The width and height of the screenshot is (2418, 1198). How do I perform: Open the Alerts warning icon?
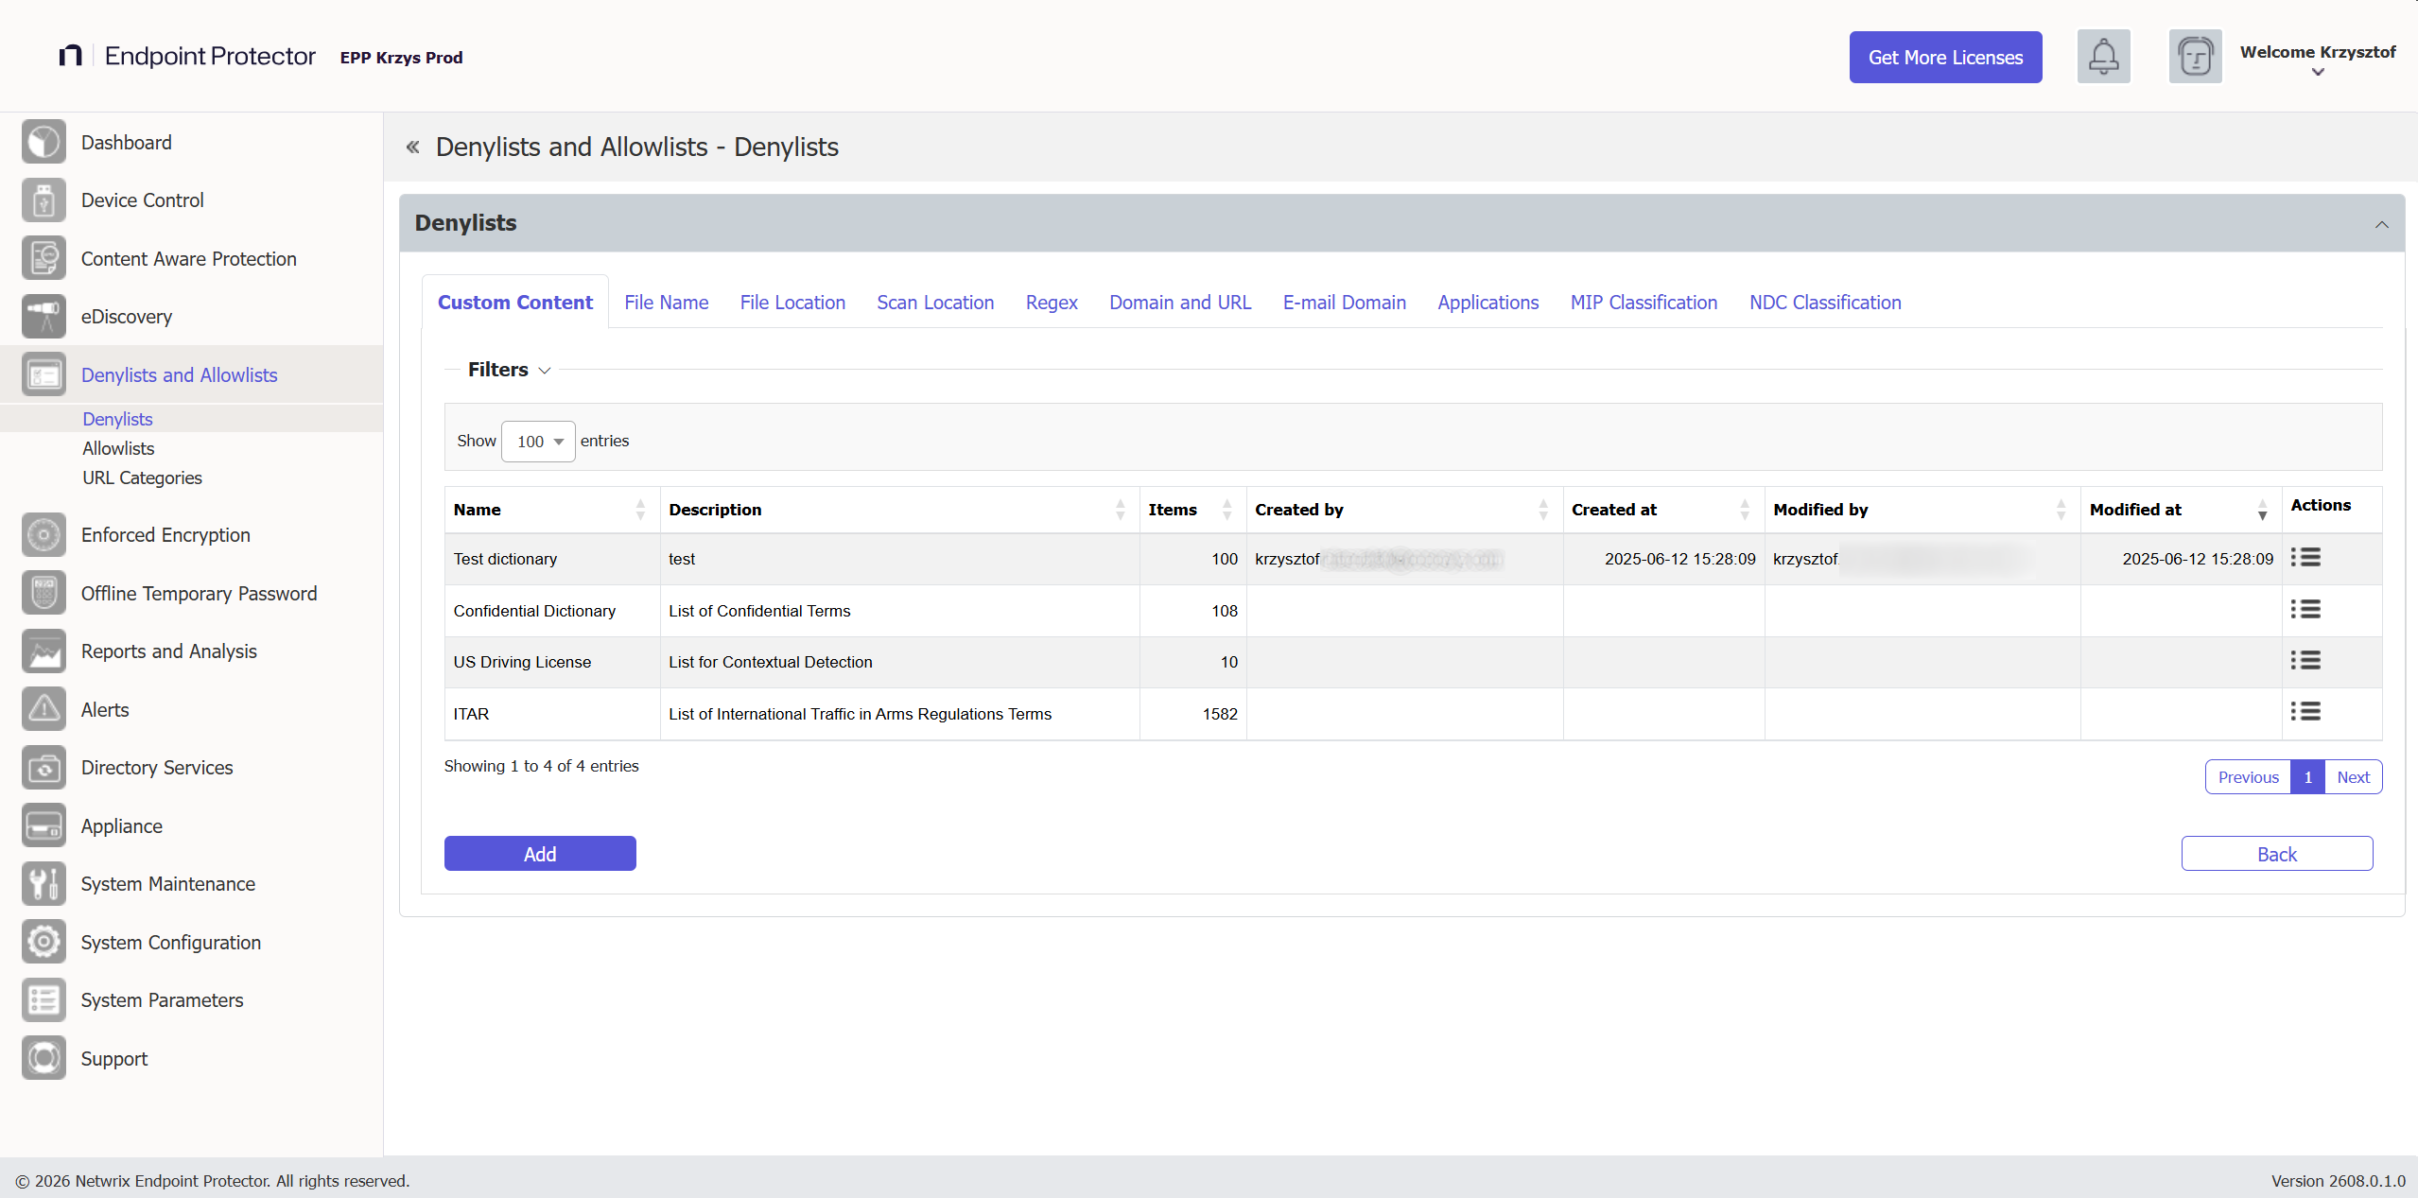[43, 710]
